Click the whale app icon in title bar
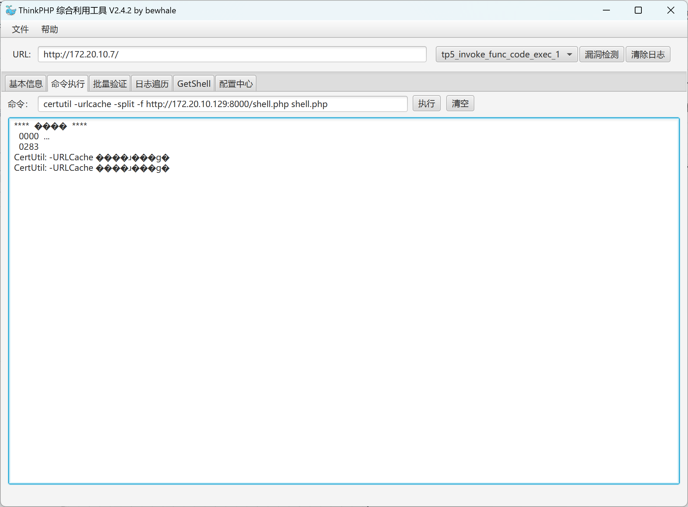688x507 pixels. [x=11, y=10]
